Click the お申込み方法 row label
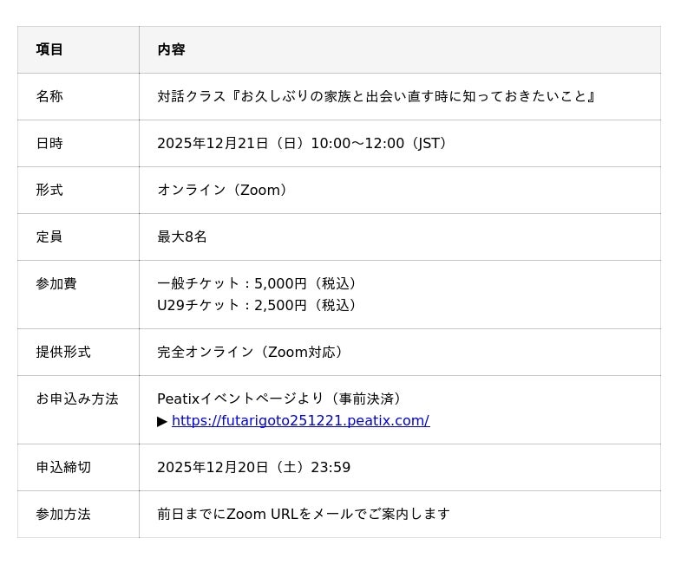This screenshot has width=694, height=564. pyautogui.click(x=77, y=399)
